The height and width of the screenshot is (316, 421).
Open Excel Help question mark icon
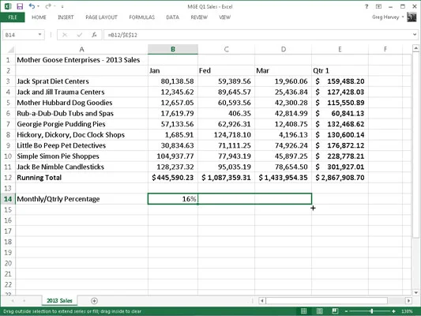pyautogui.click(x=366, y=6)
